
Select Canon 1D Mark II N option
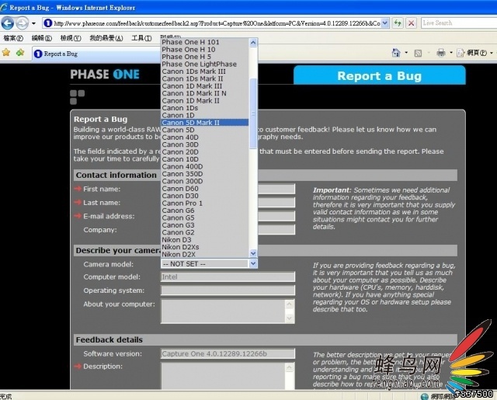205,93
